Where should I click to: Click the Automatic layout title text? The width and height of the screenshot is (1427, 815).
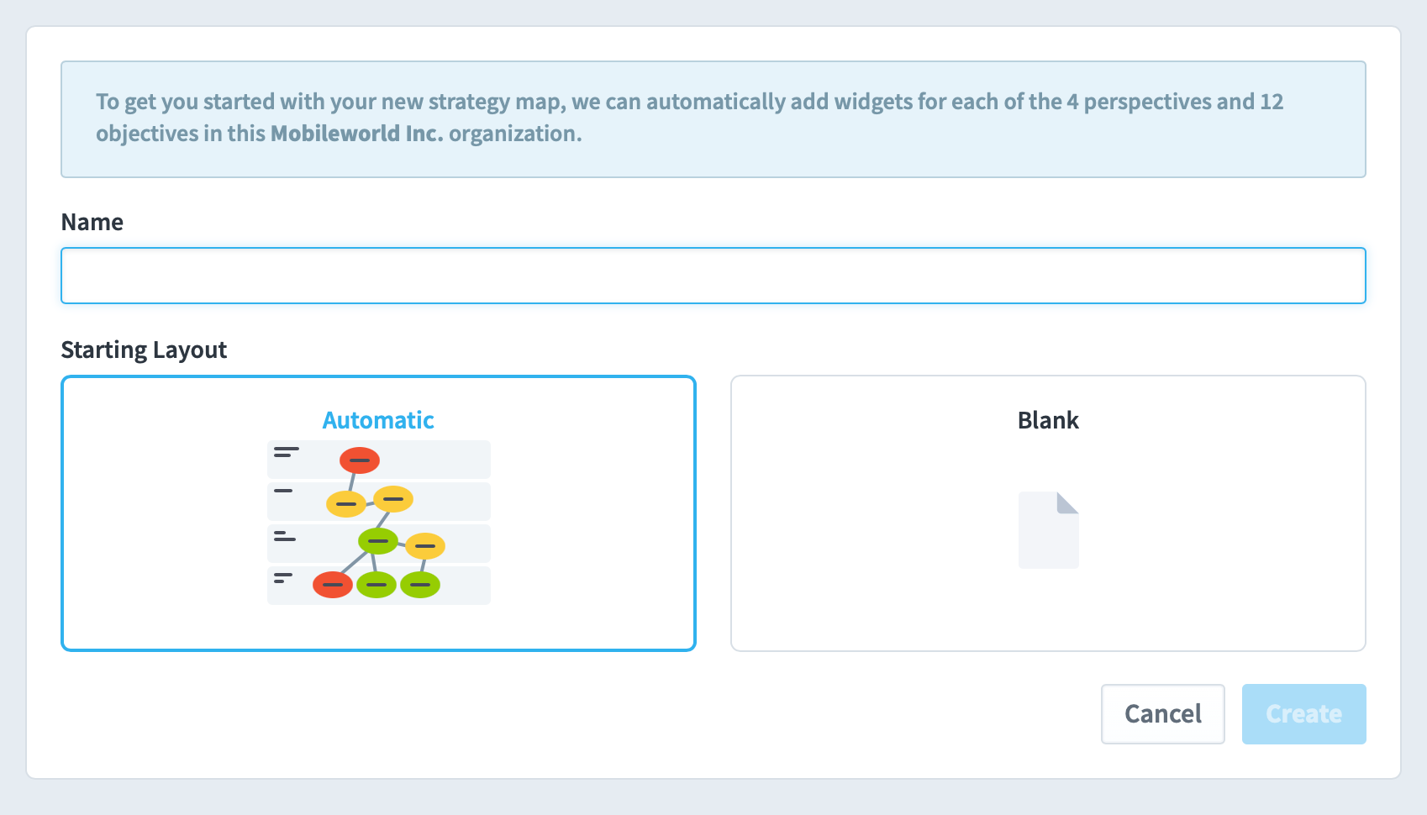pos(378,420)
